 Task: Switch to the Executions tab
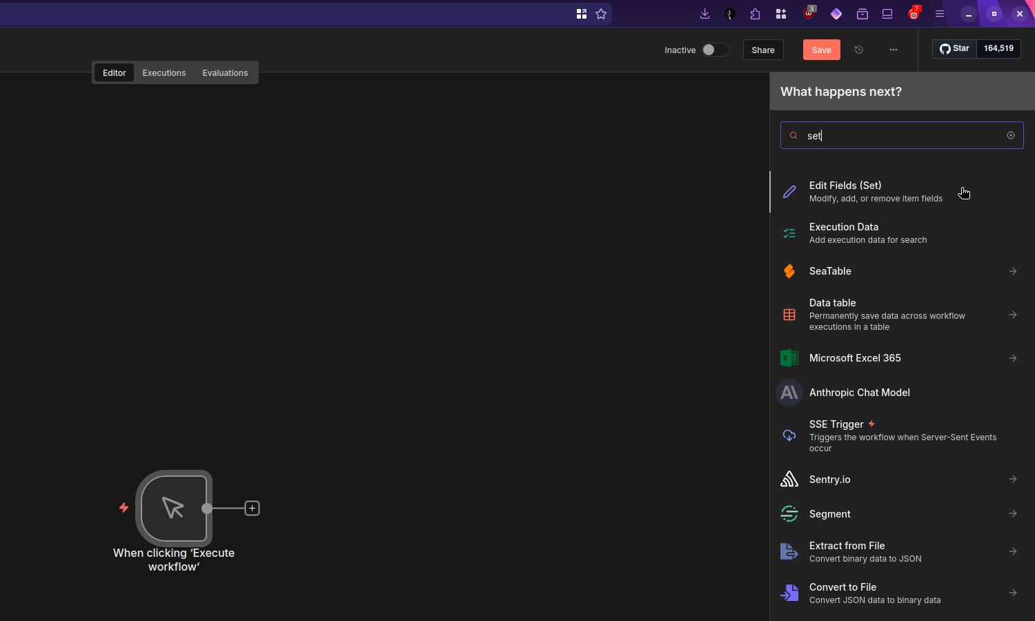pyautogui.click(x=164, y=72)
